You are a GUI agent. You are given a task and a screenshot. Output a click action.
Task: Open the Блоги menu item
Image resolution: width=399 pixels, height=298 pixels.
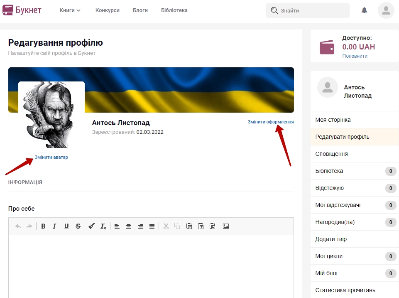click(x=140, y=10)
